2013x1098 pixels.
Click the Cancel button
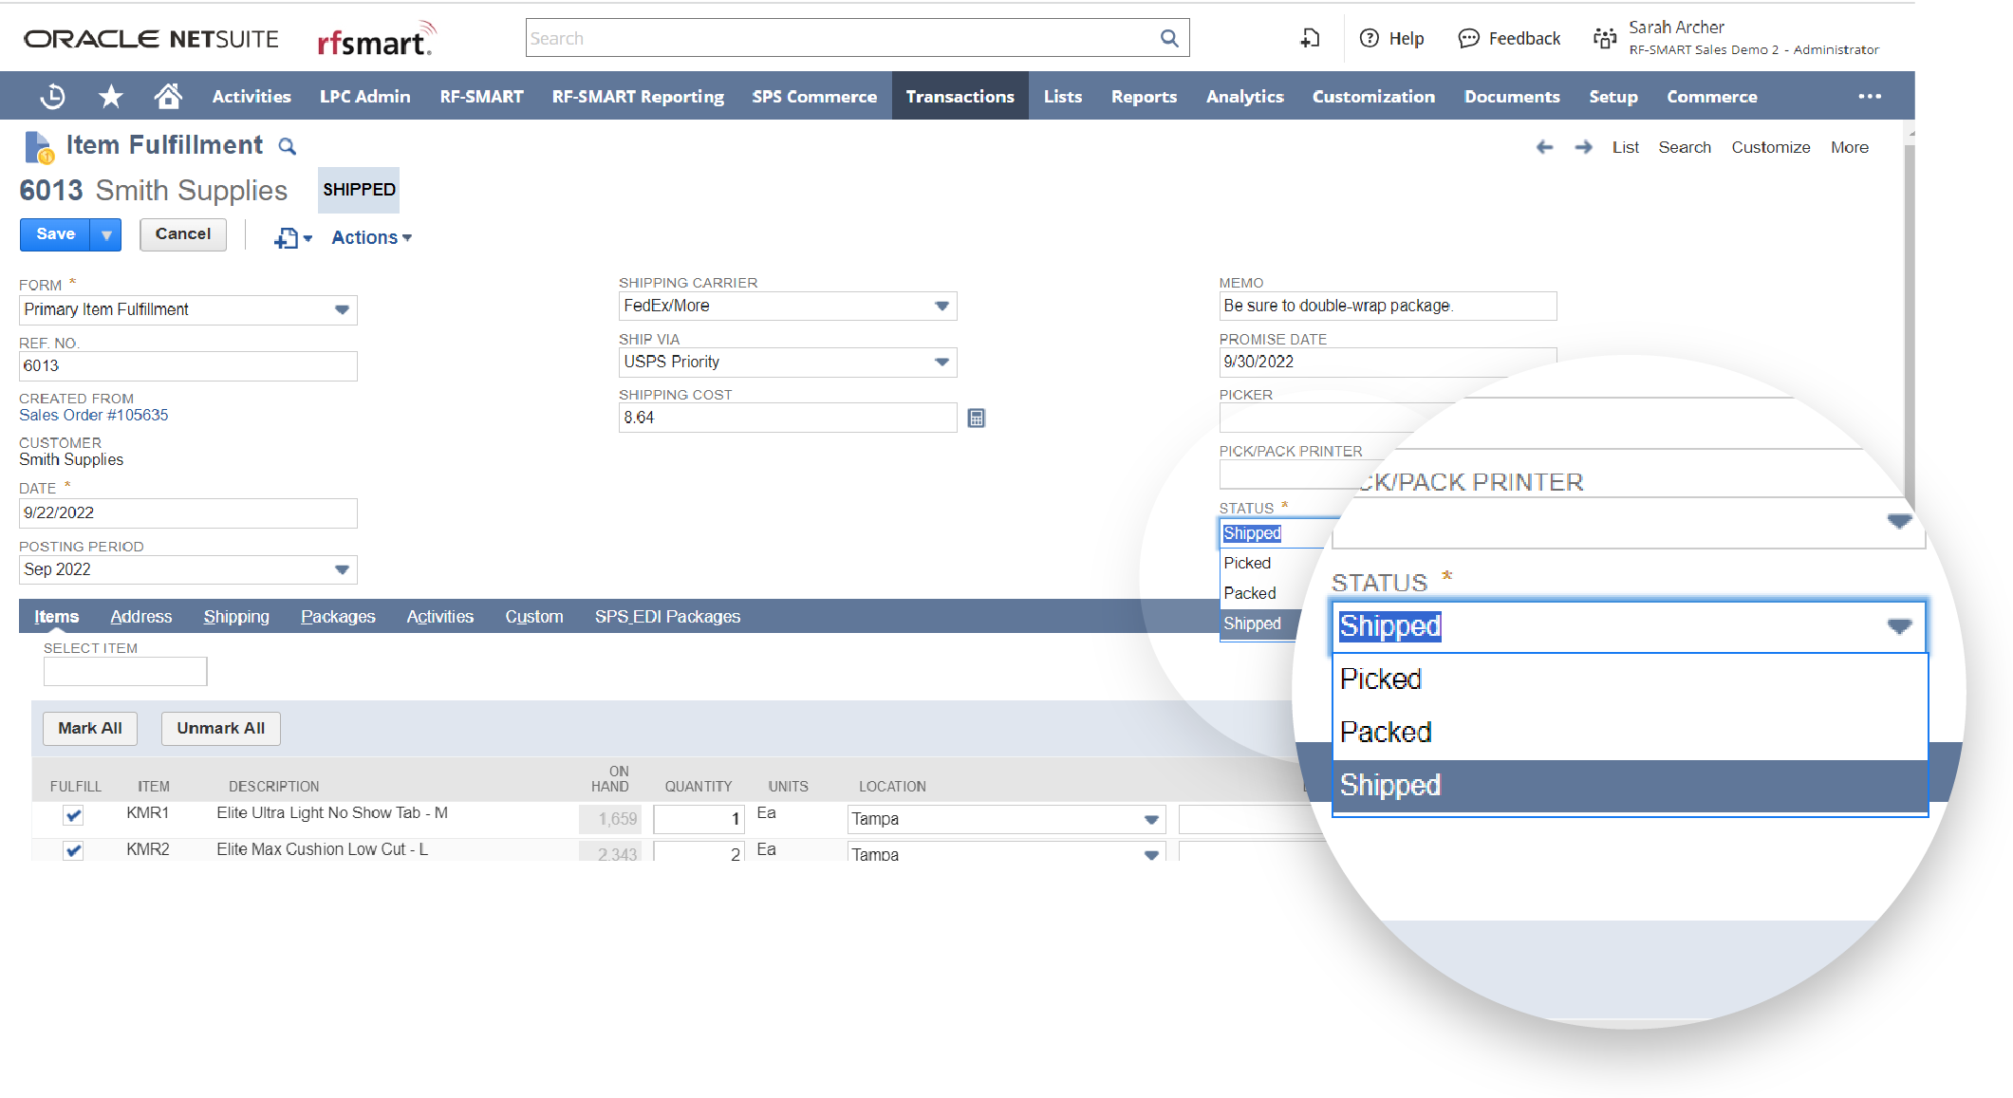182,233
